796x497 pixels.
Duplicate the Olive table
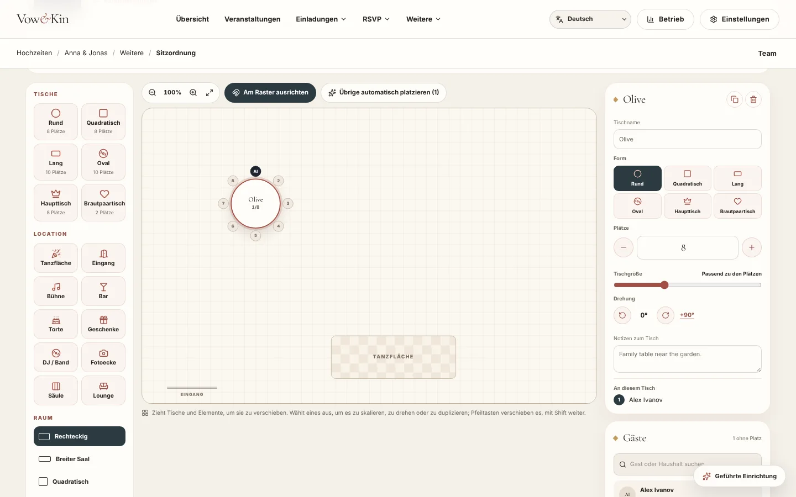pos(735,99)
